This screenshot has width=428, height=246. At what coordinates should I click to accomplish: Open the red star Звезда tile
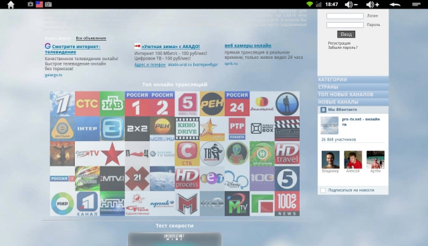tap(112, 154)
